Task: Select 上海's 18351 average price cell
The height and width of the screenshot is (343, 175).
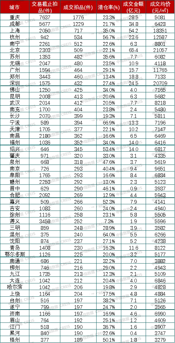Action: tap(161, 29)
